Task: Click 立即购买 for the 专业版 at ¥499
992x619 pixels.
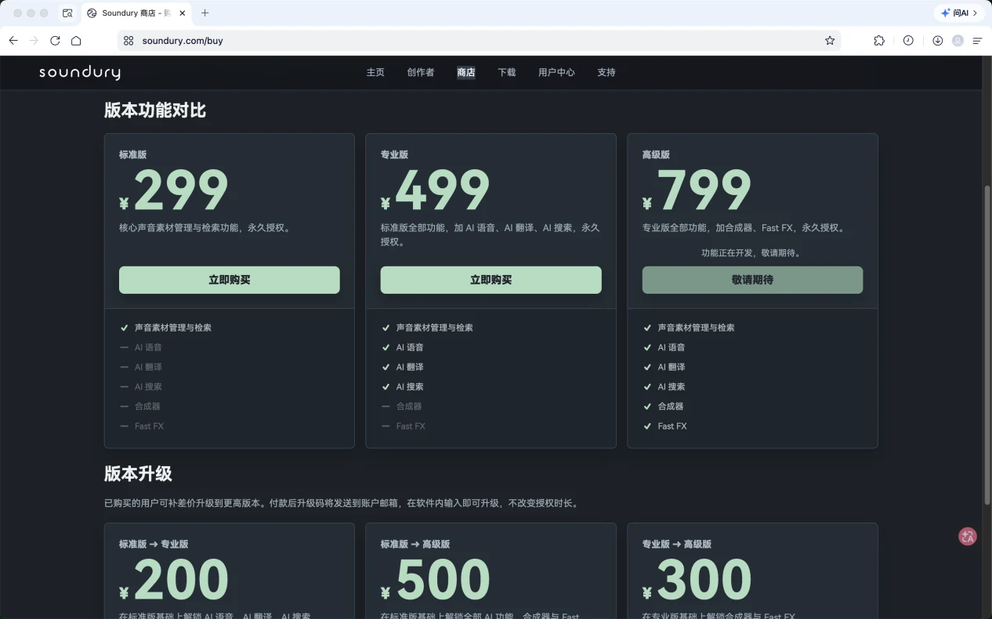Action: (491, 280)
